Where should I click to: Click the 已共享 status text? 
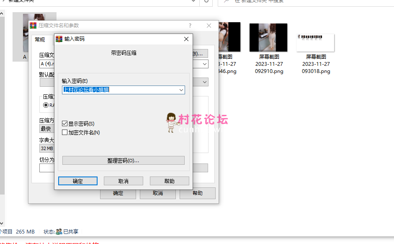(71, 232)
